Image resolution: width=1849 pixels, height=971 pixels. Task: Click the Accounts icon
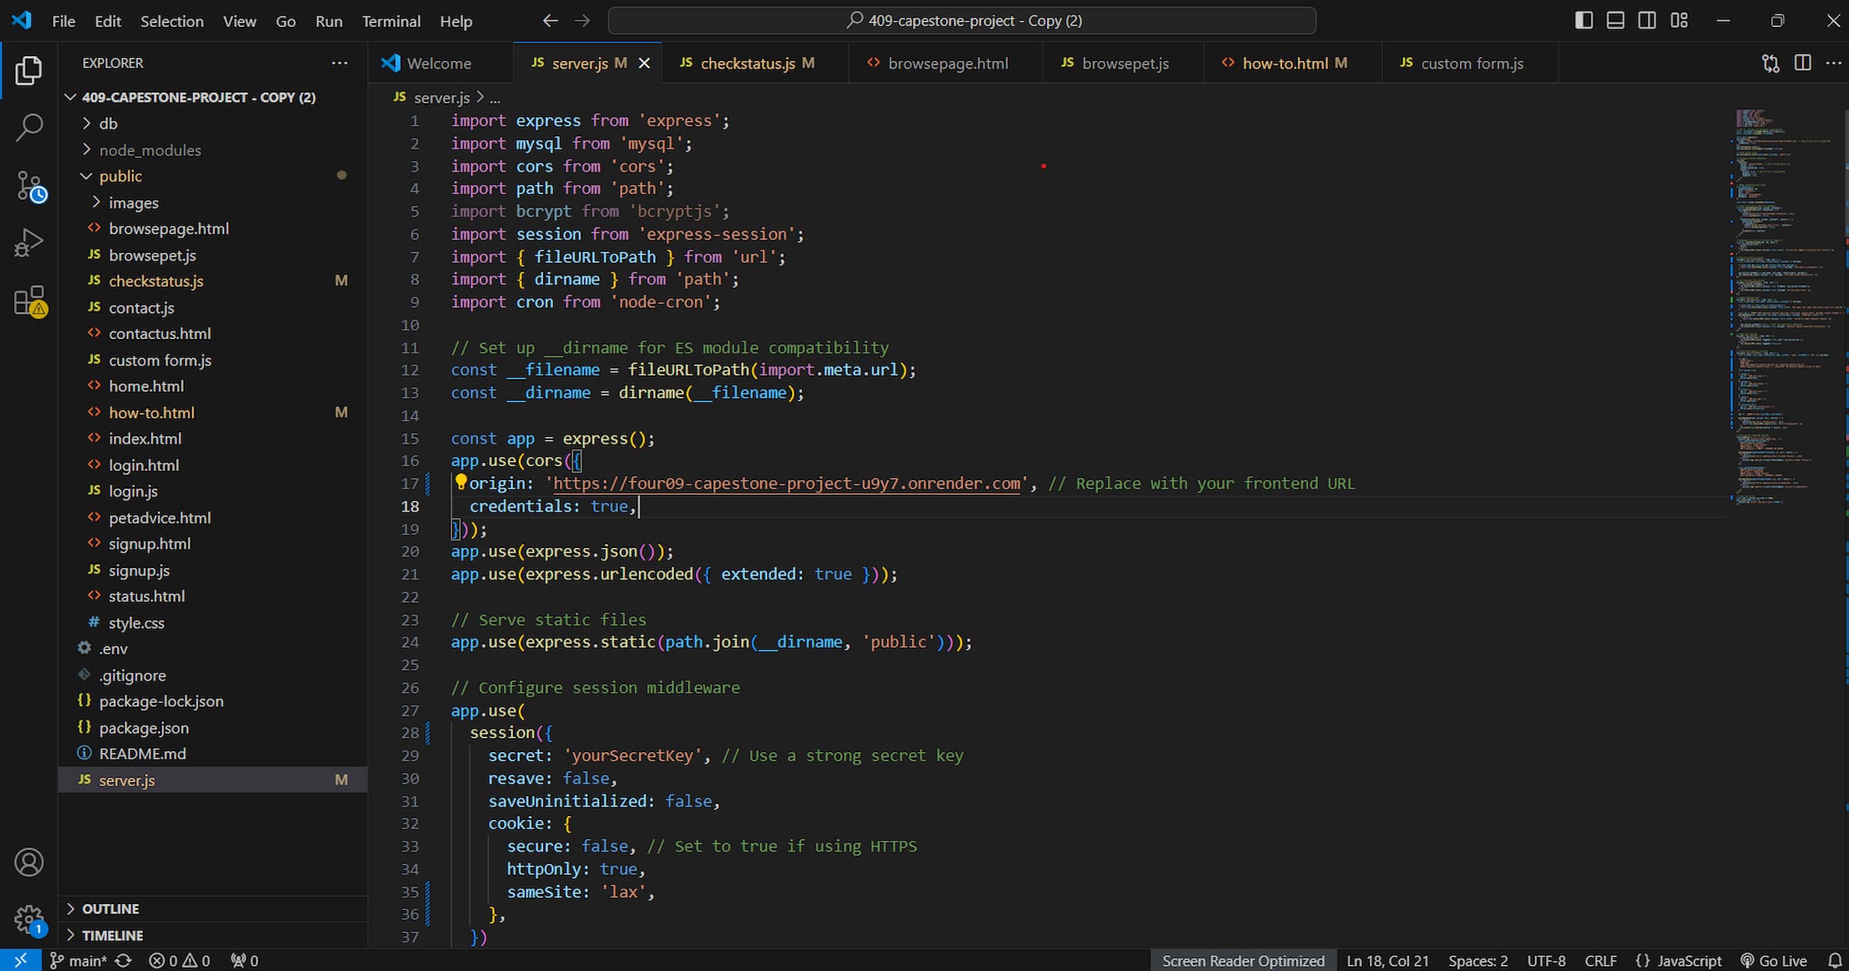click(29, 862)
